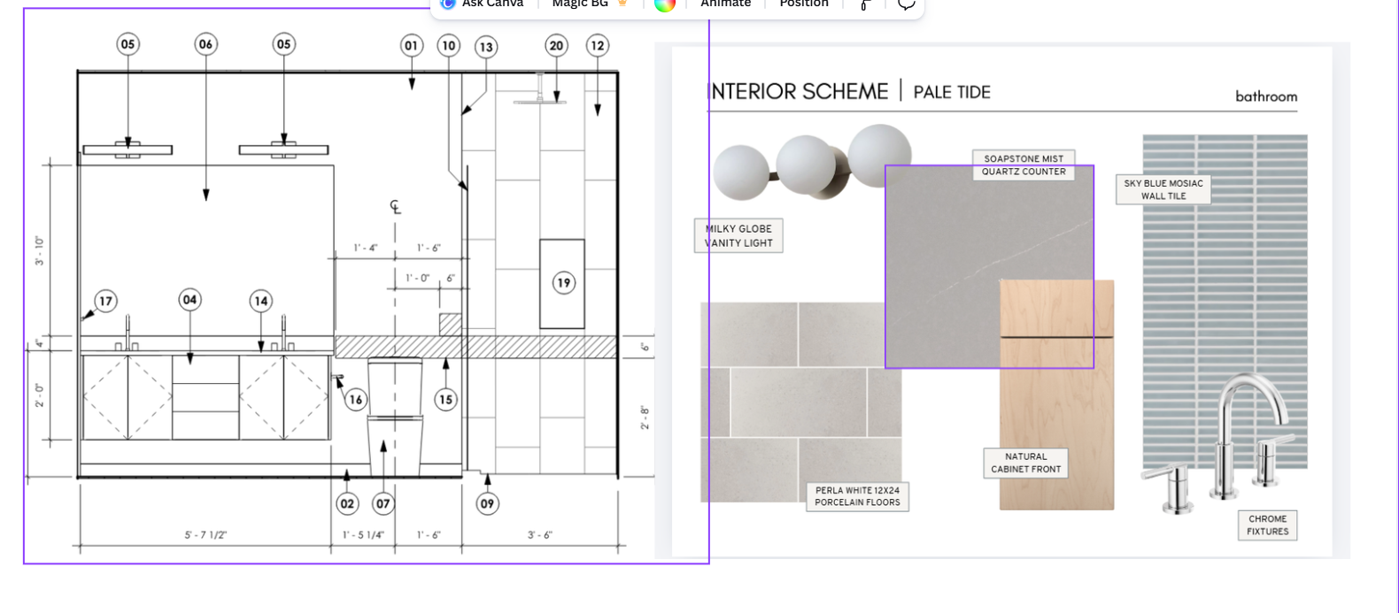Select the copy style paint roller icon
Screen dimensions: 1399x613
(x=865, y=5)
